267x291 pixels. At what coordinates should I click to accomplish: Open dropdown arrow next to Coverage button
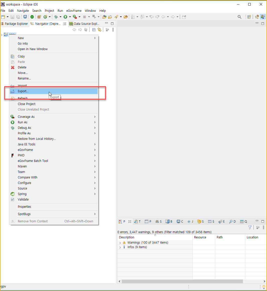(x=80, y=17)
